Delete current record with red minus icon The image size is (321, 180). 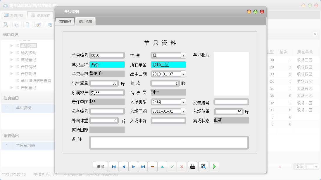coord(152,166)
